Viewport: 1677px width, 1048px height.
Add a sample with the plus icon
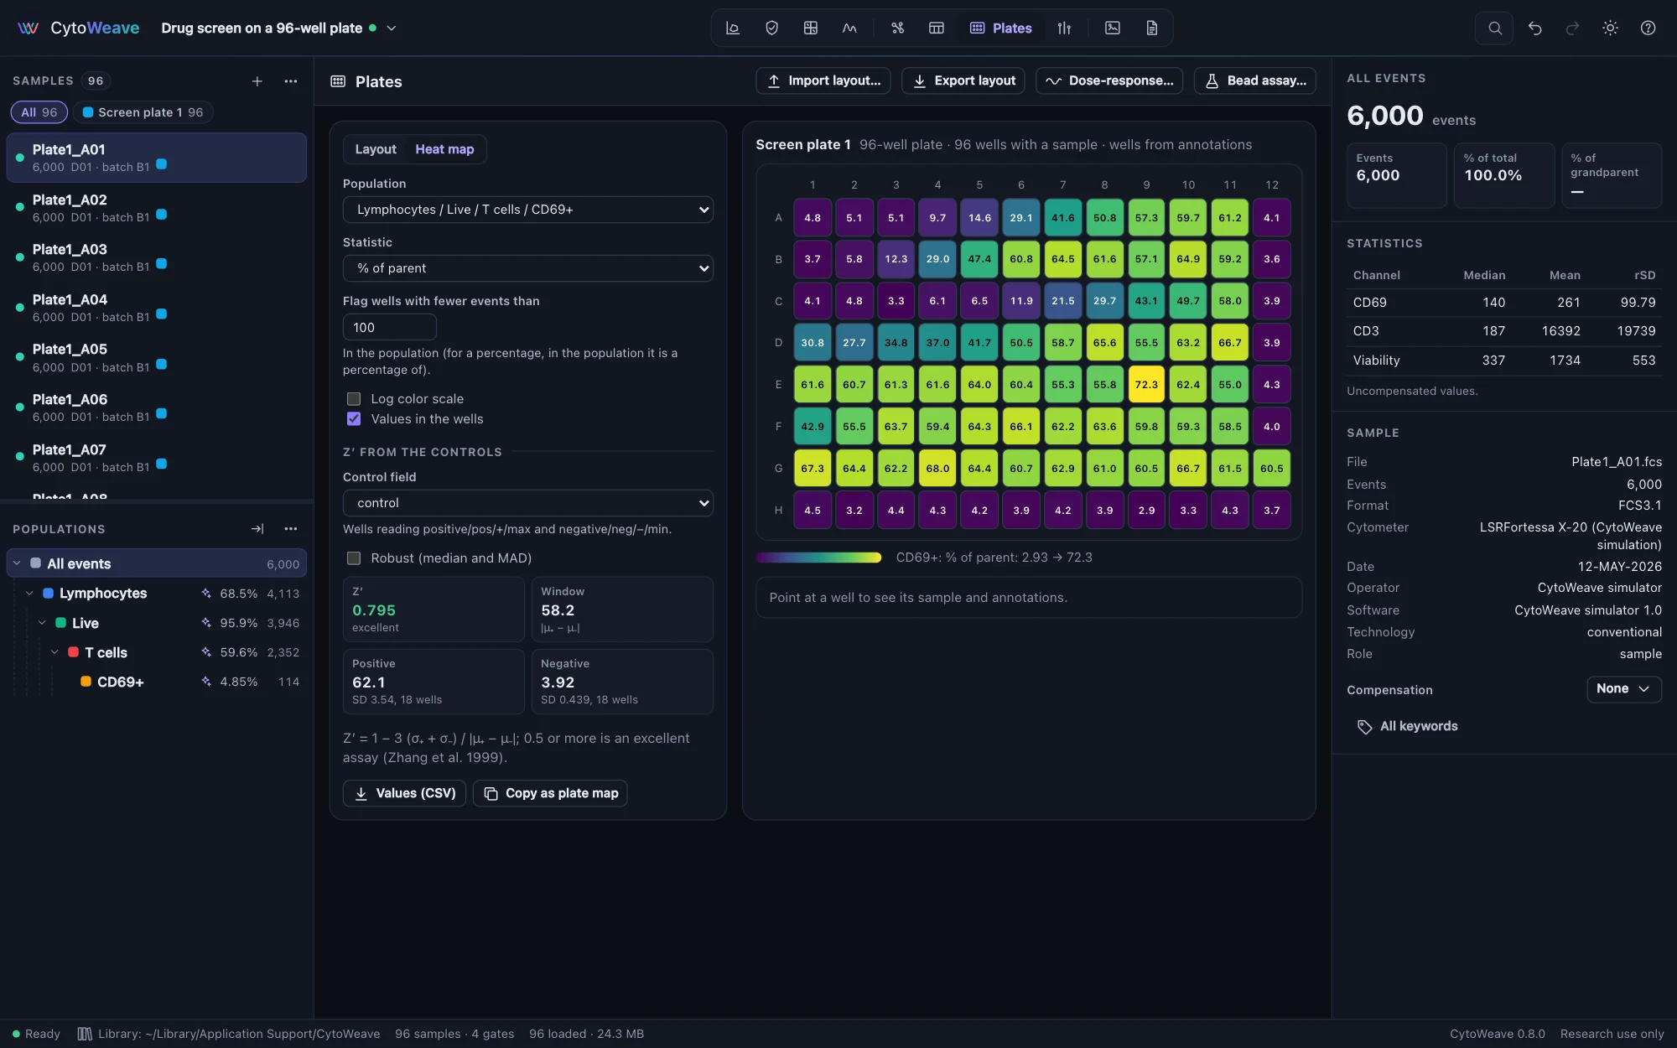pos(257,80)
